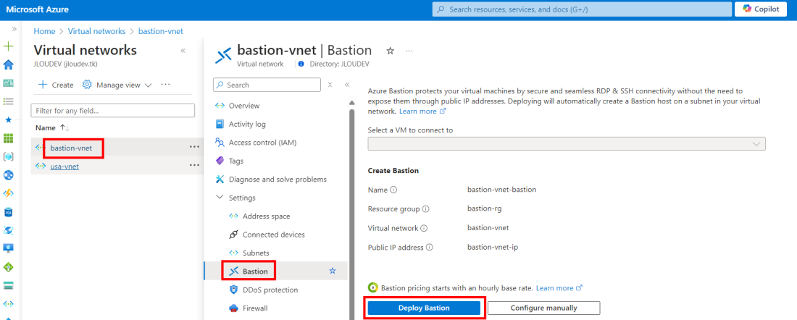Click the Name info icon
The image size is (797, 320).
(393, 190)
